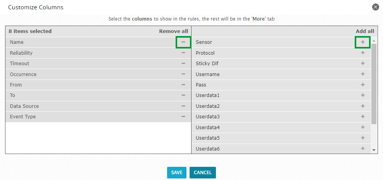The image size is (383, 180).
Task: Cancel the Customize Columns dialog
Action: point(202,172)
